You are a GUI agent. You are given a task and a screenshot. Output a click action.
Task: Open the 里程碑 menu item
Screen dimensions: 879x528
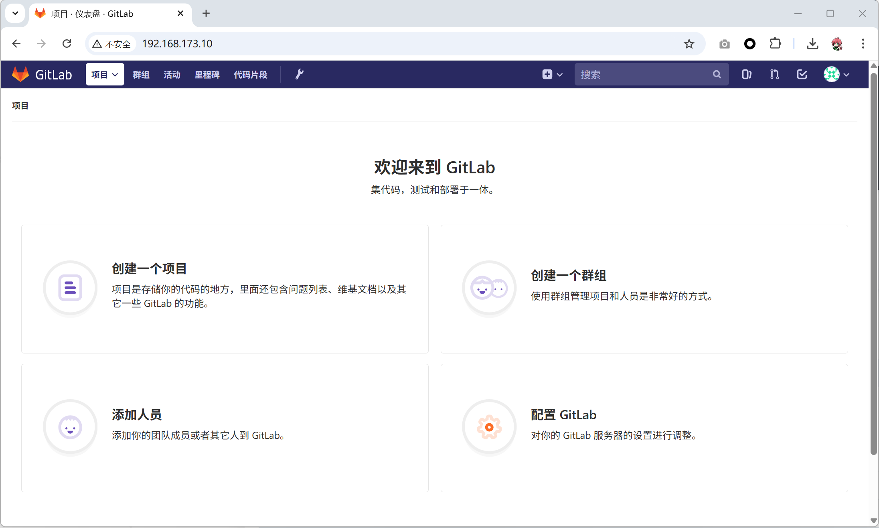click(x=207, y=75)
